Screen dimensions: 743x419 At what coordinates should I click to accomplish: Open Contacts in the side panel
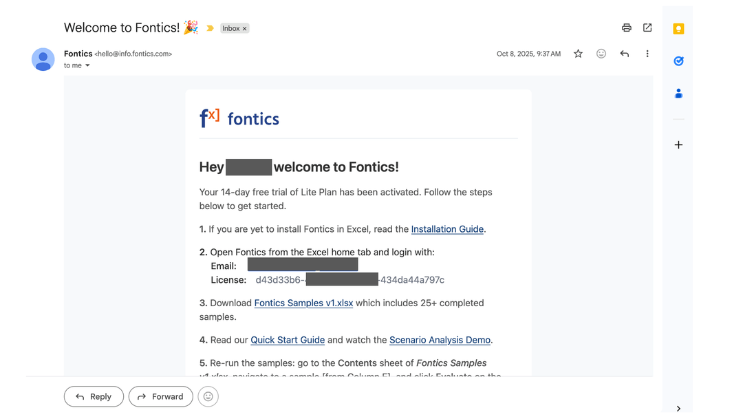[678, 94]
